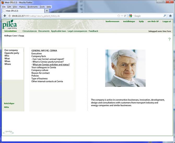The height and width of the screenshot is (143, 175).
Task: Open the URL history dropdown arrow
Action: (122, 16)
